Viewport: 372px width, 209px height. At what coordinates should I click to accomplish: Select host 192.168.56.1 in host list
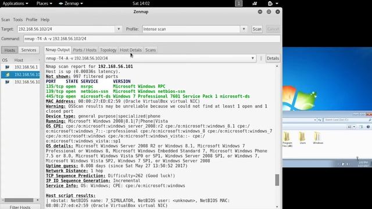(x=26, y=67)
